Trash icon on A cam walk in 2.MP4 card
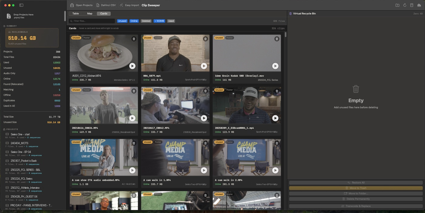 point(277,143)
